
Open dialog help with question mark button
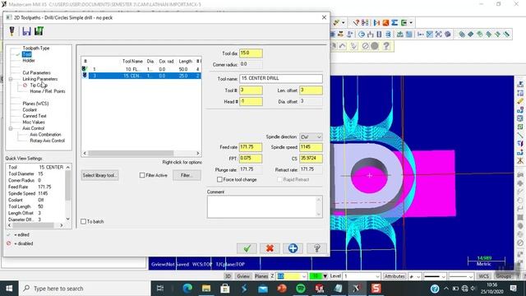[x=316, y=248]
